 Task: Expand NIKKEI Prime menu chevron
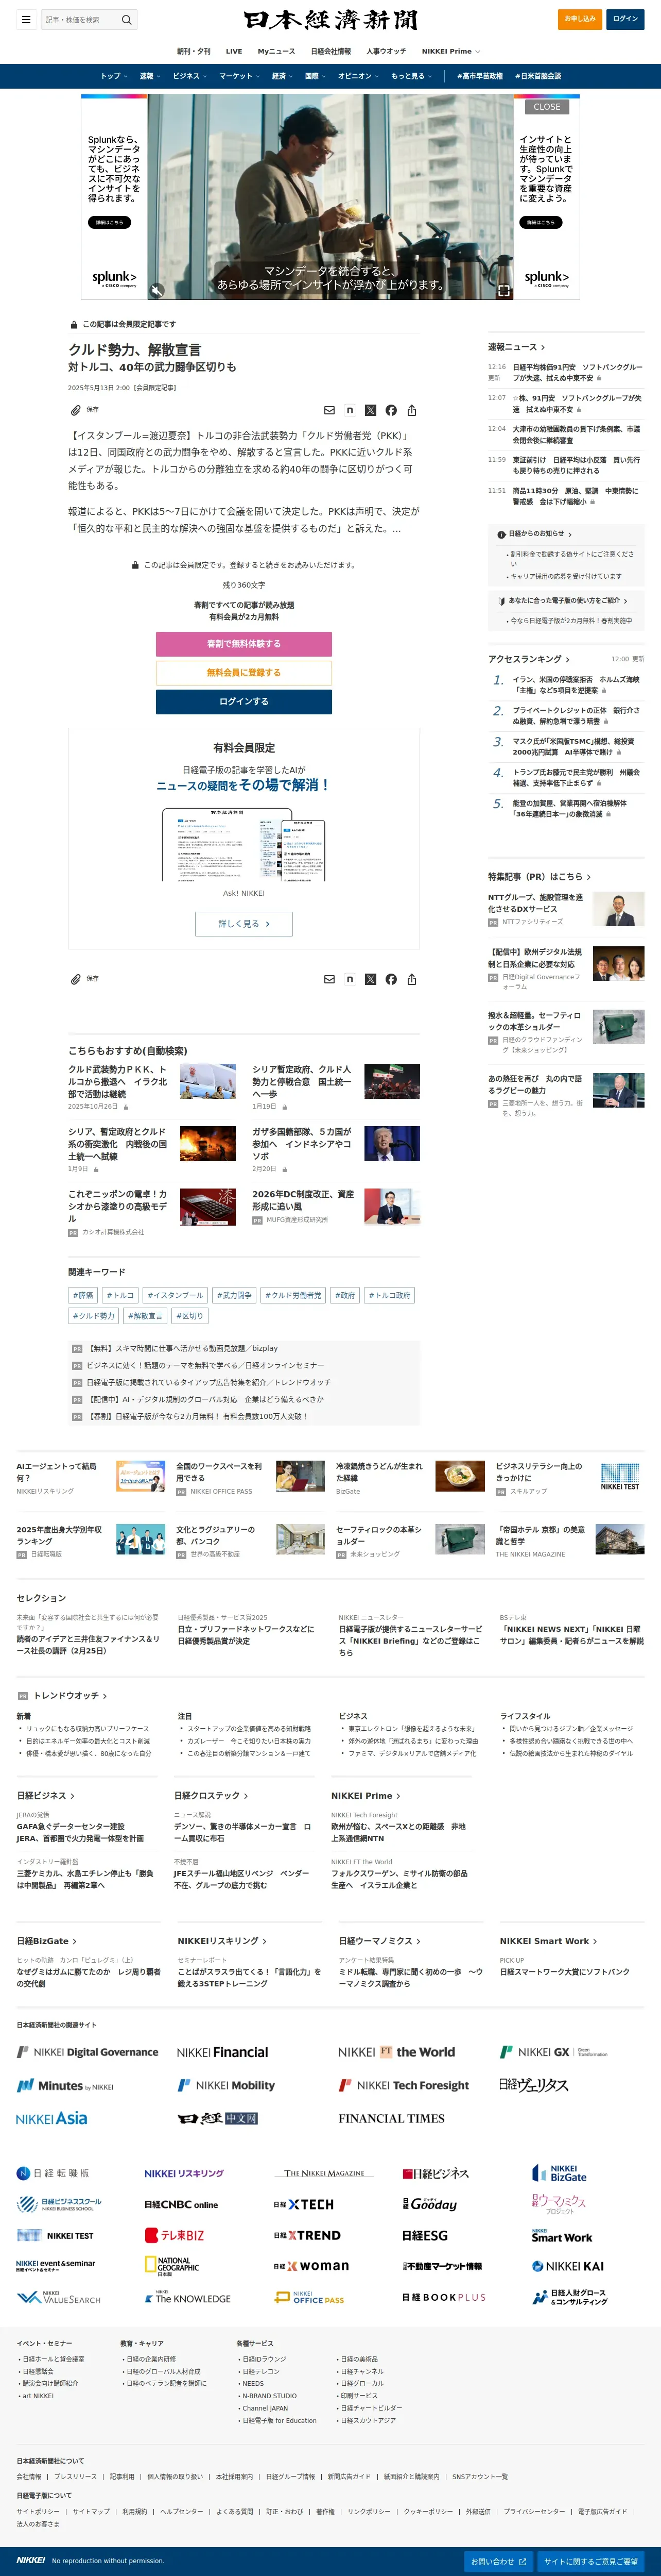coord(477,51)
